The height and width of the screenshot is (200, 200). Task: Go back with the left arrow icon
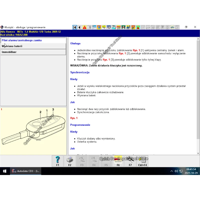[79, 27]
